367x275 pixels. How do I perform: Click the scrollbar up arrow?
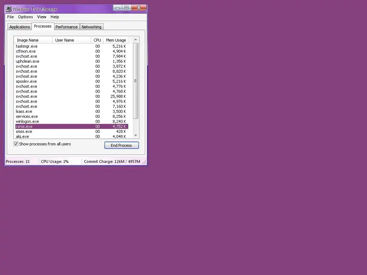135,39
